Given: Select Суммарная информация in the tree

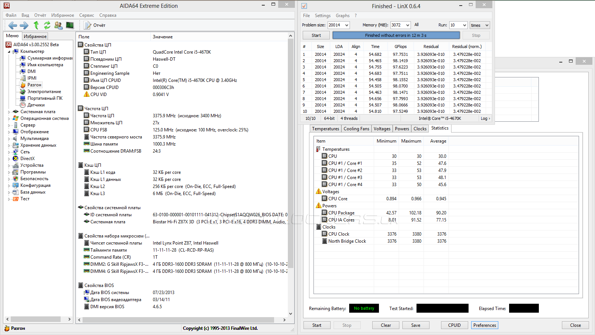Looking at the screenshot, I should coord(49,58).
